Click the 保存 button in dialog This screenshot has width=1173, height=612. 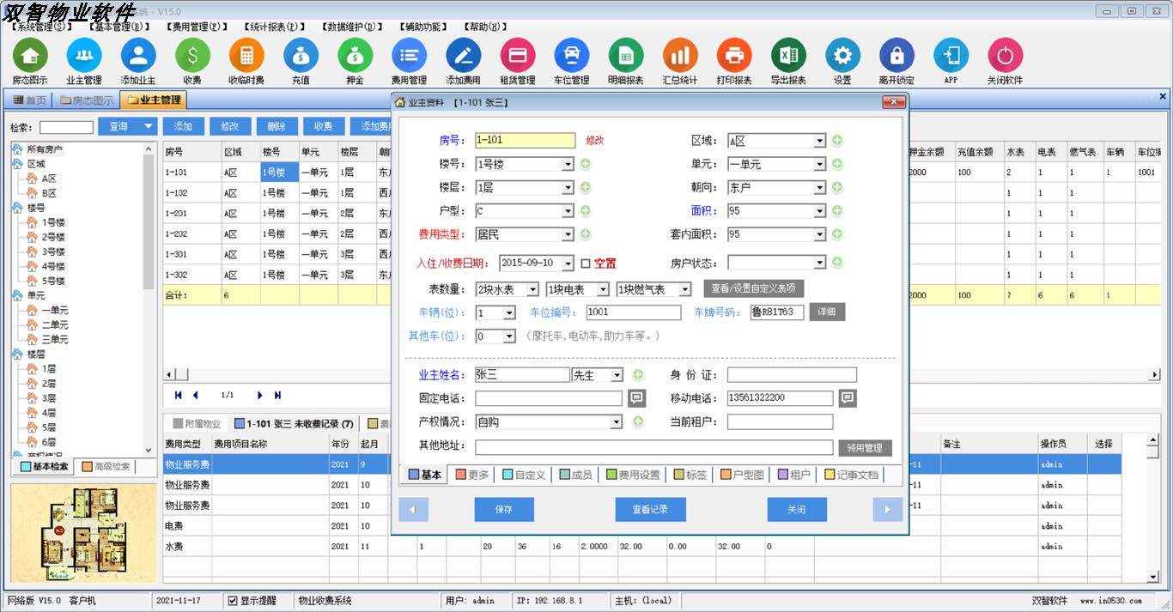pos(504,509)
